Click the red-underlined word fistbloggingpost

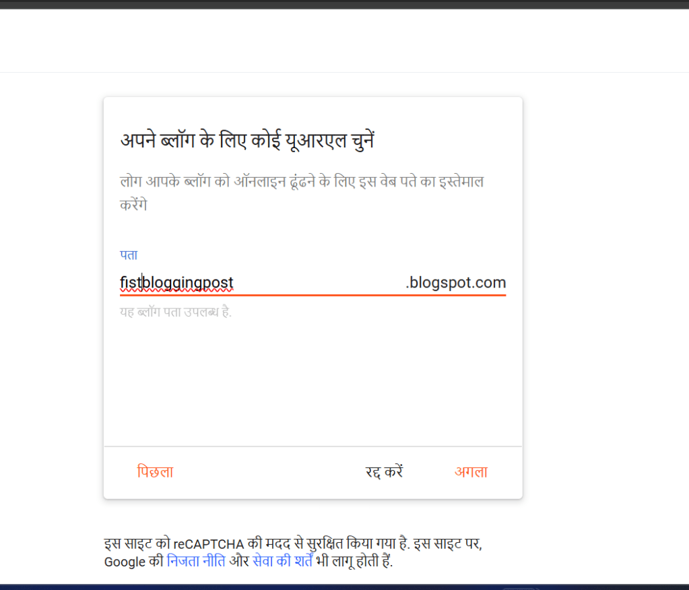[176, 282]
